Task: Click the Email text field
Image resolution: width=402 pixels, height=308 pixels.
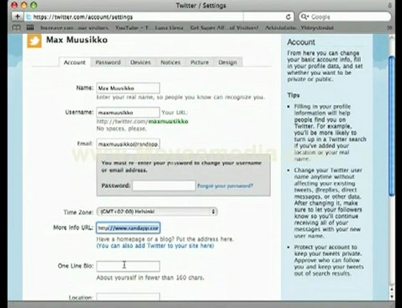Action: 128,144
